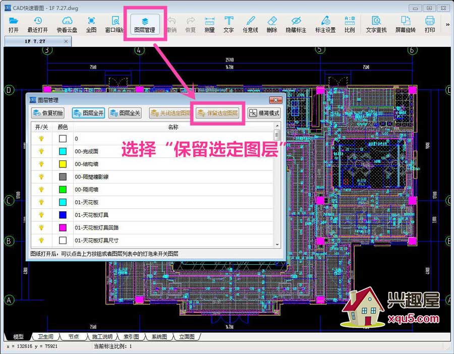Activate 窗口缩放 window zoom tool
The image size is (454, 354).
115,24
